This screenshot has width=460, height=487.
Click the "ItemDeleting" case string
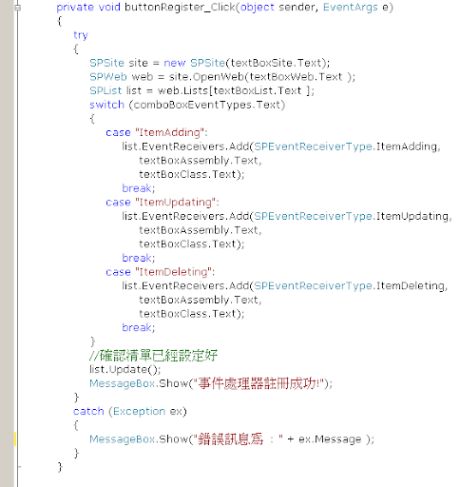tap(173, 272)
